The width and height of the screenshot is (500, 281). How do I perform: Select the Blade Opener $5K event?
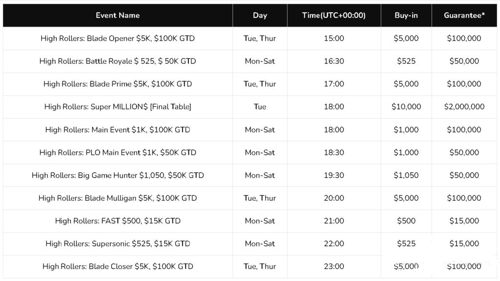tap(118, 38)
